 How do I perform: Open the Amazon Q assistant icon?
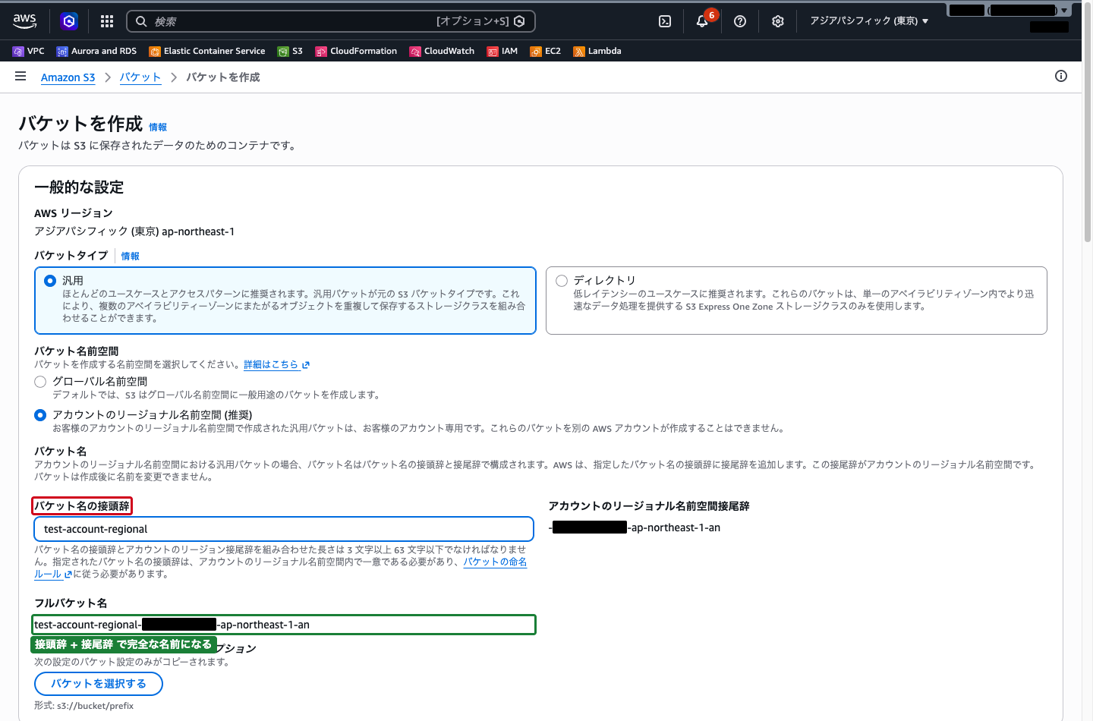pyautogui.click(x=69, y=21)
